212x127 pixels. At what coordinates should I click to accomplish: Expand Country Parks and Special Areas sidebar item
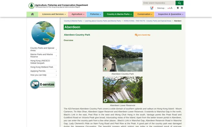pos(43,49)
